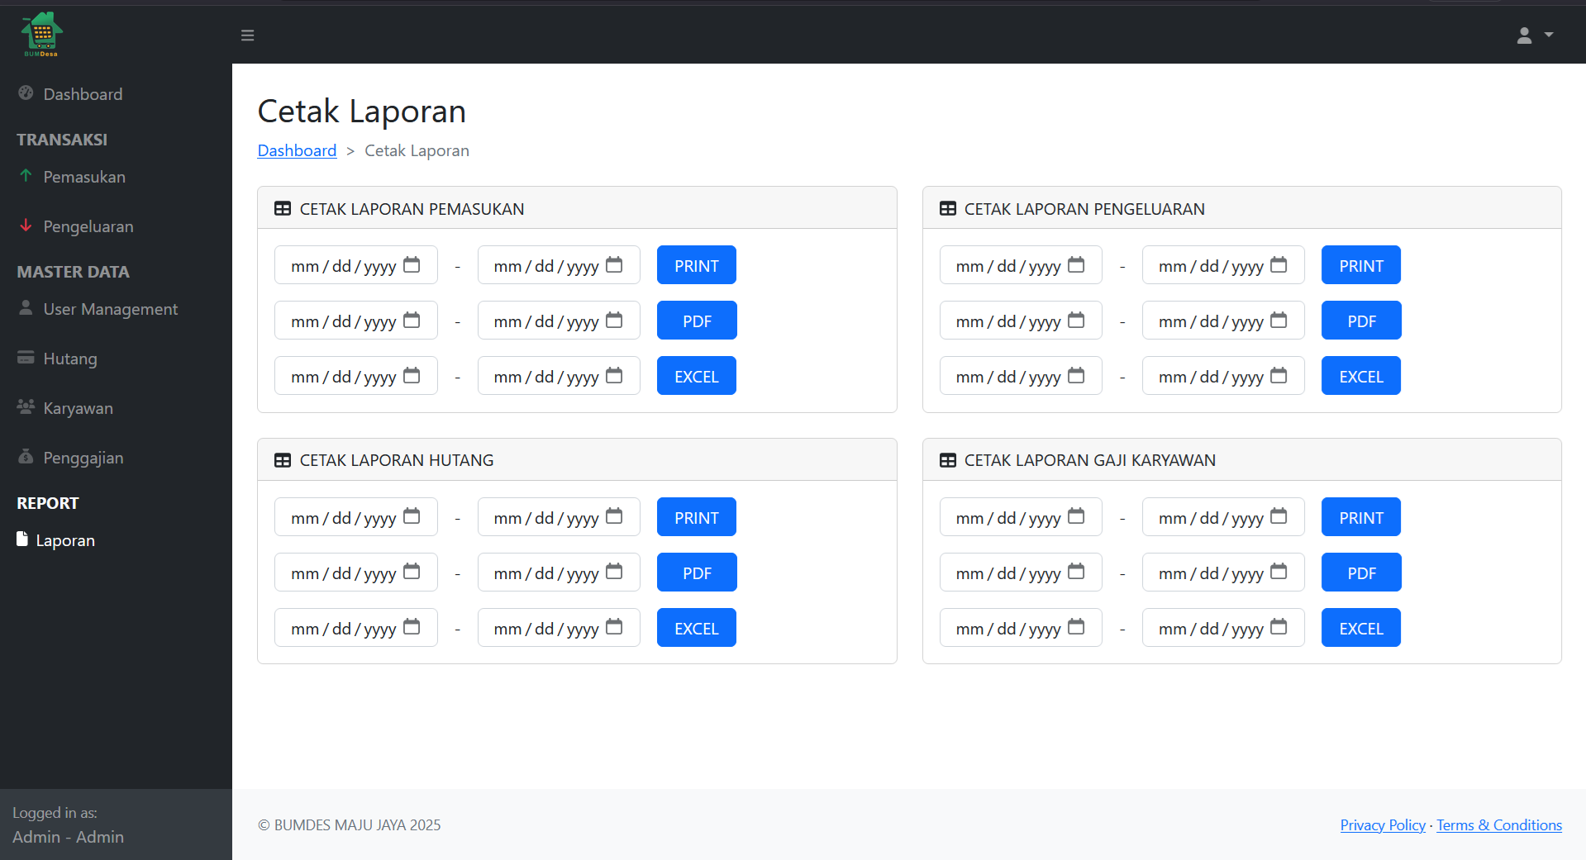Open calendar icon of Pemasukan PDF start date
The image size is (1586, 860).
click(412, 320)
